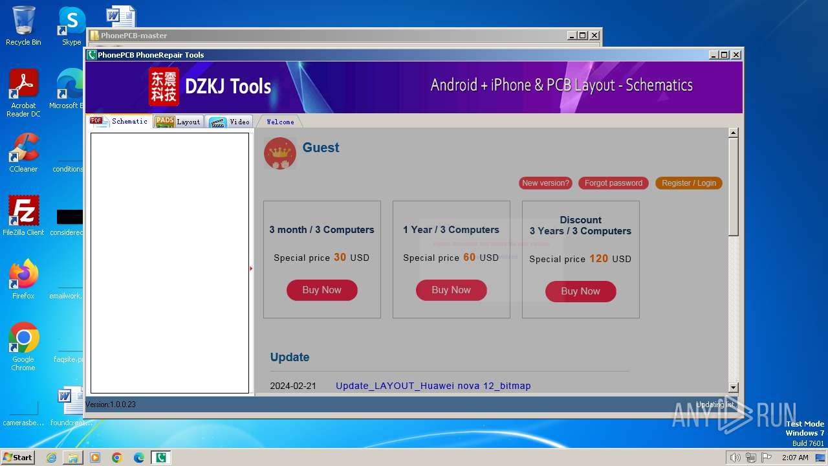Click the Forgot password button
The width and height of the screenshot is (828, 466).
pyautogui.click(x=613, y=183)
